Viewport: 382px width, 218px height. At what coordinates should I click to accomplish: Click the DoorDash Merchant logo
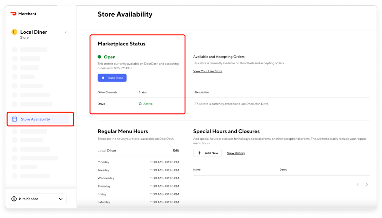point(23,14)
